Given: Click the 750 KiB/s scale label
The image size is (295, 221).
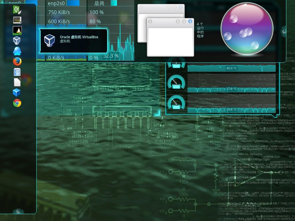Looking at the screenshot, I should click(x=59, y=12).
